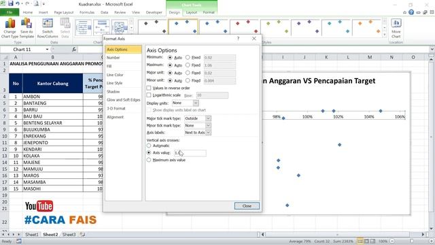Click cell containing AMBON

53,97
